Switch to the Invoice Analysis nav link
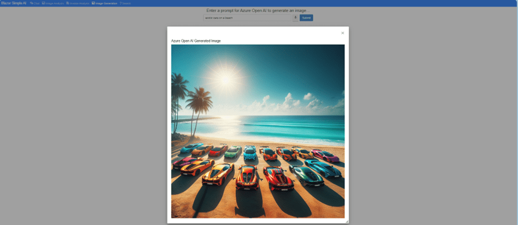This screenshot has height=225, width=518. click(x=79, y=3)
